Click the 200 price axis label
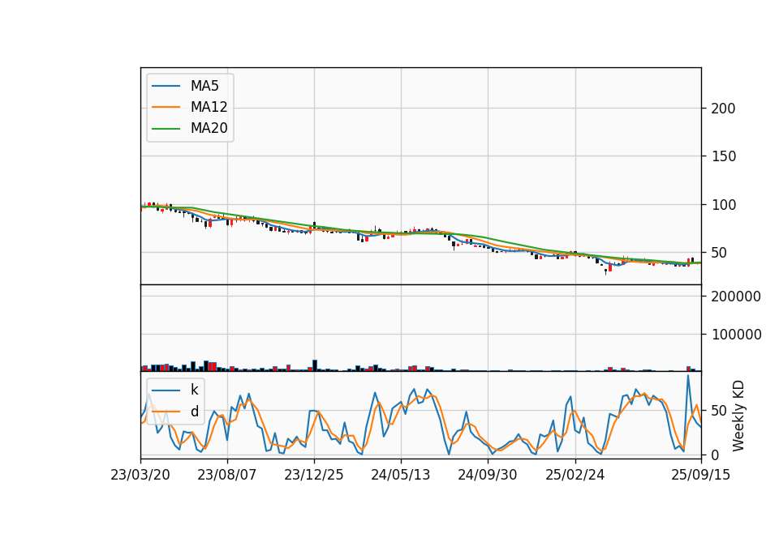Image resolution: width=779 pixels, height=559 pixels. (723, 109)
